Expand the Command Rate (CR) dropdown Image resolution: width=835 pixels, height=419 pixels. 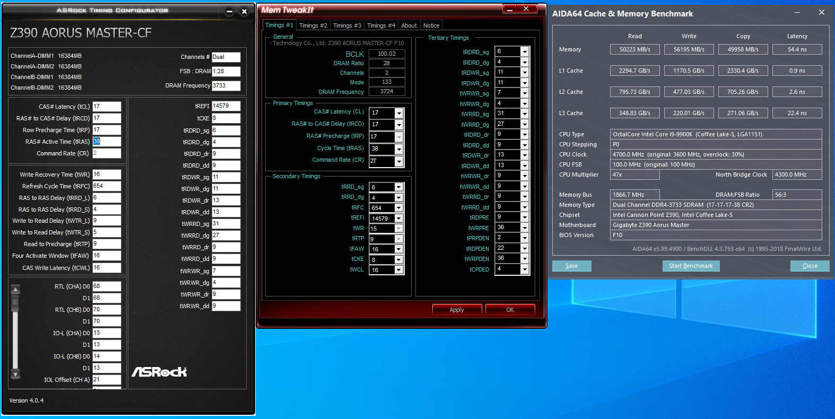point(399,161)
